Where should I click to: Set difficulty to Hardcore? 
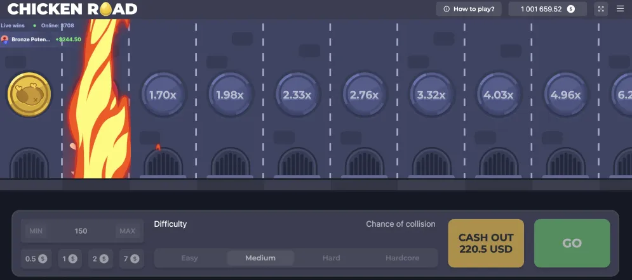[x=402, y=258]
